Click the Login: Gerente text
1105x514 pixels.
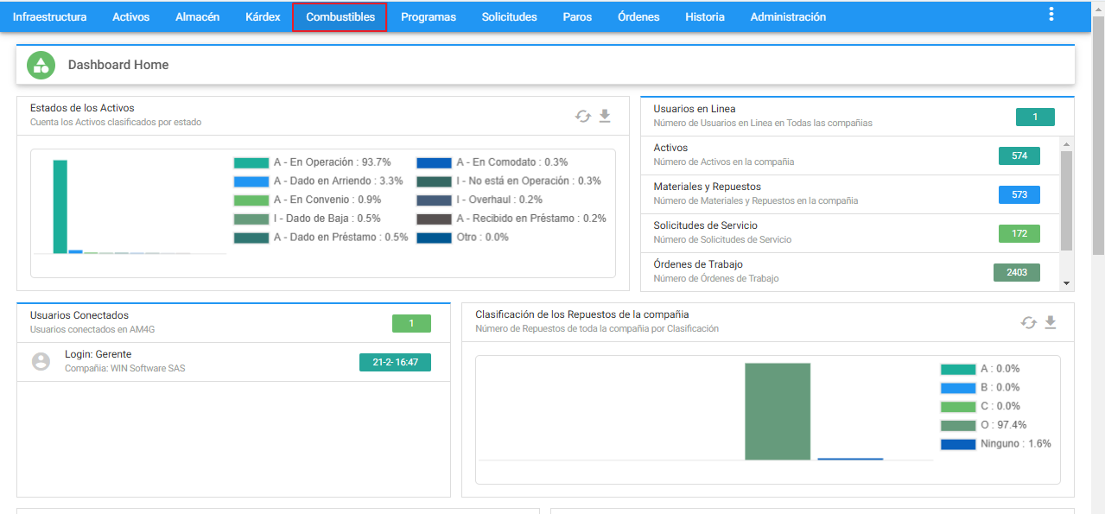(x=98, y=354)
